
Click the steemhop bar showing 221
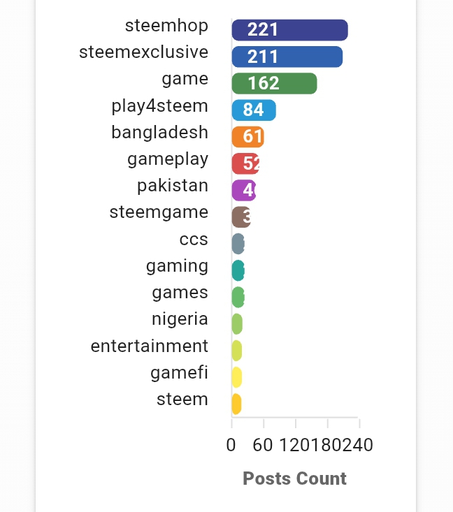[289, 30]
